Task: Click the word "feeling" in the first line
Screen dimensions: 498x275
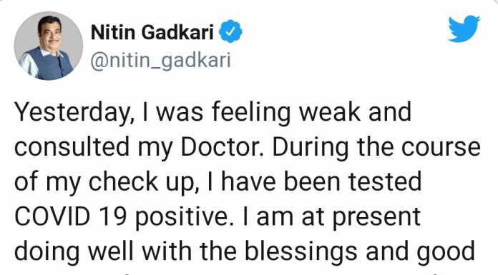Action: [250, 114]
